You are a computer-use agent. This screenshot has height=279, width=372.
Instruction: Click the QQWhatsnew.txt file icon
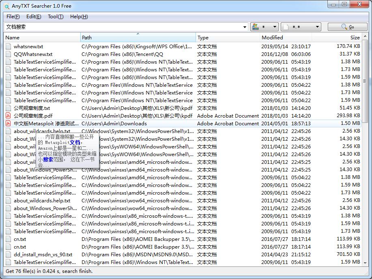tap(8, 54)
